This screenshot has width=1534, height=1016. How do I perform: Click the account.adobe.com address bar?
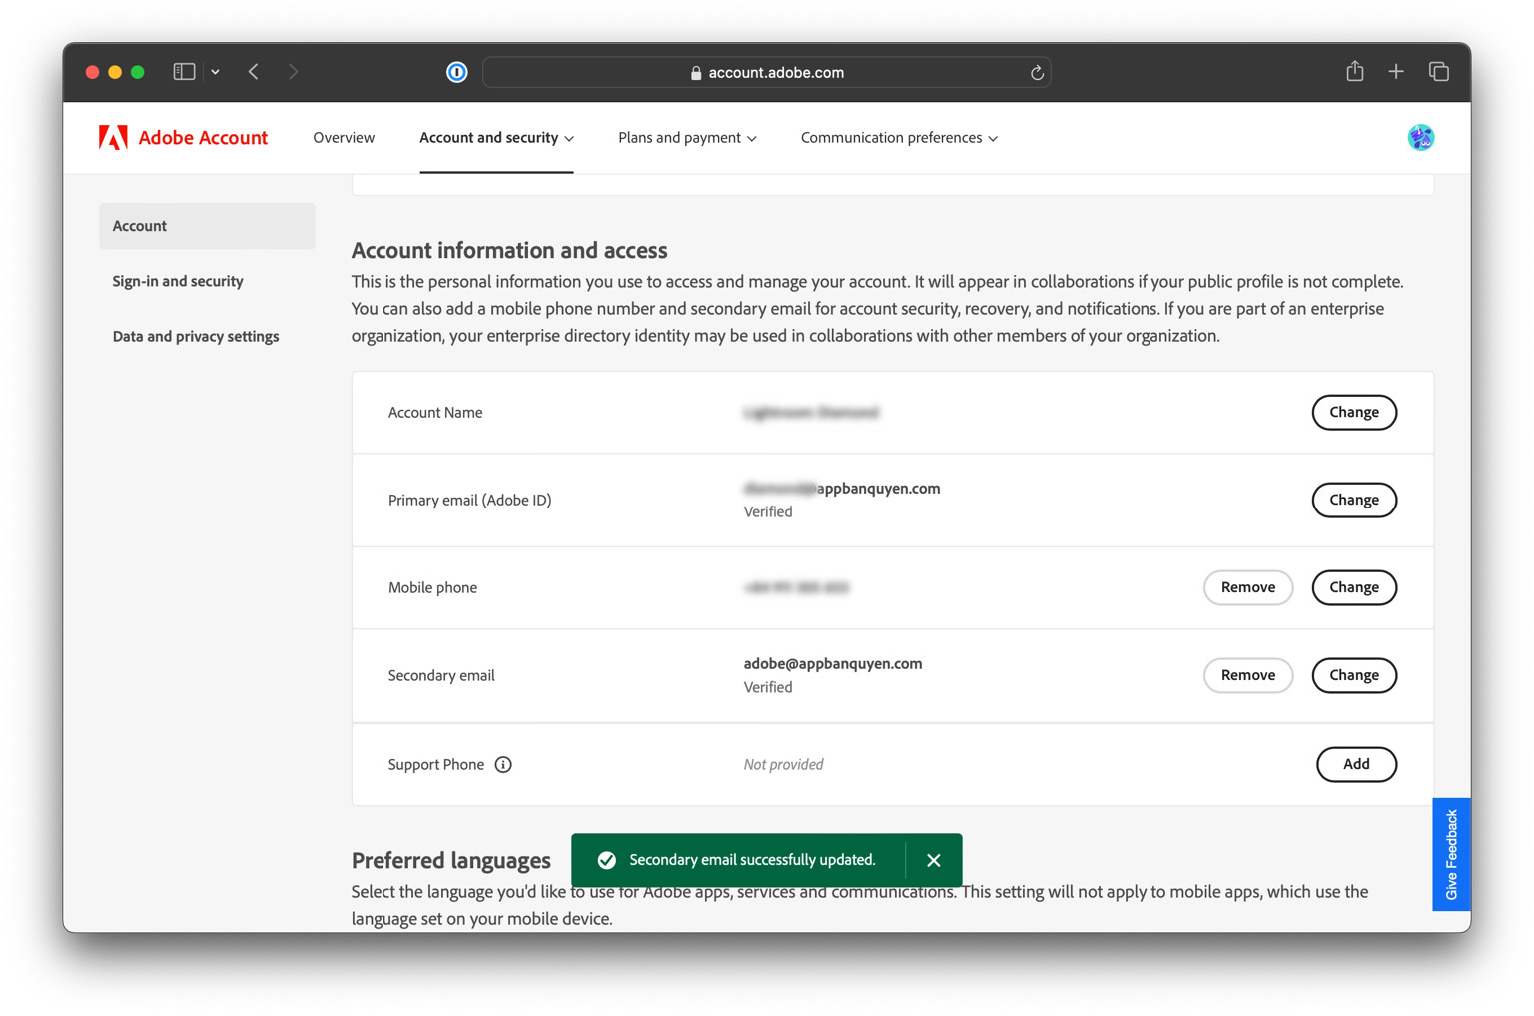click(766, 72)
